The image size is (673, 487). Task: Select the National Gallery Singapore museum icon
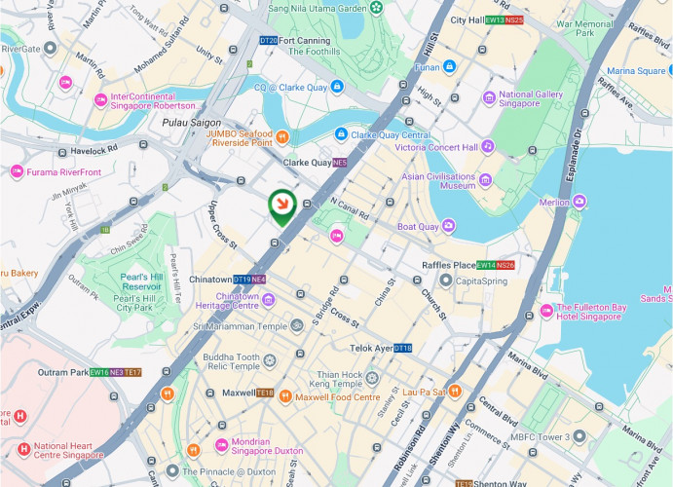[x=489, y=98]
